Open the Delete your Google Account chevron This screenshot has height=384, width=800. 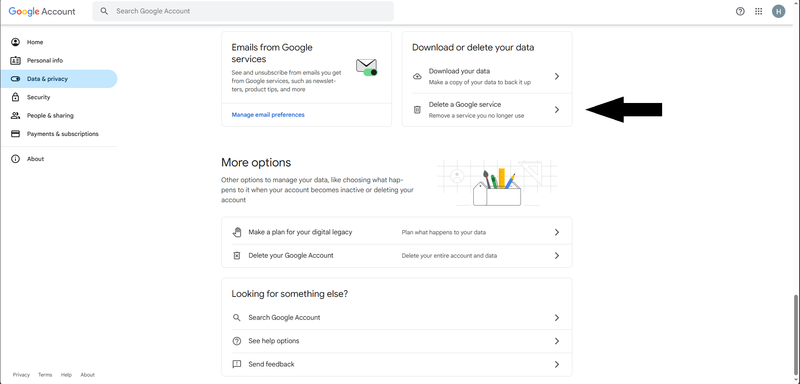(557, 256)
